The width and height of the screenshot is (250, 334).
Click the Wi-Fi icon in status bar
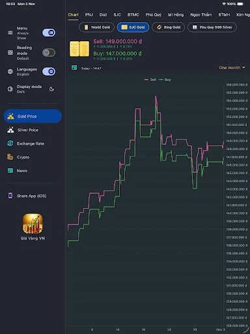[x=224, y=4]
